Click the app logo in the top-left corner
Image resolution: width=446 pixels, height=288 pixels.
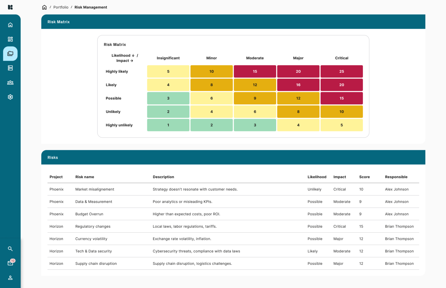pos(10,7)
